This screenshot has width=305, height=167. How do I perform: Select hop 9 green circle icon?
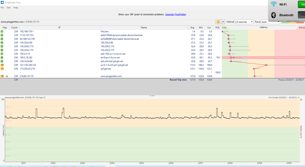[x=2, y=61]
